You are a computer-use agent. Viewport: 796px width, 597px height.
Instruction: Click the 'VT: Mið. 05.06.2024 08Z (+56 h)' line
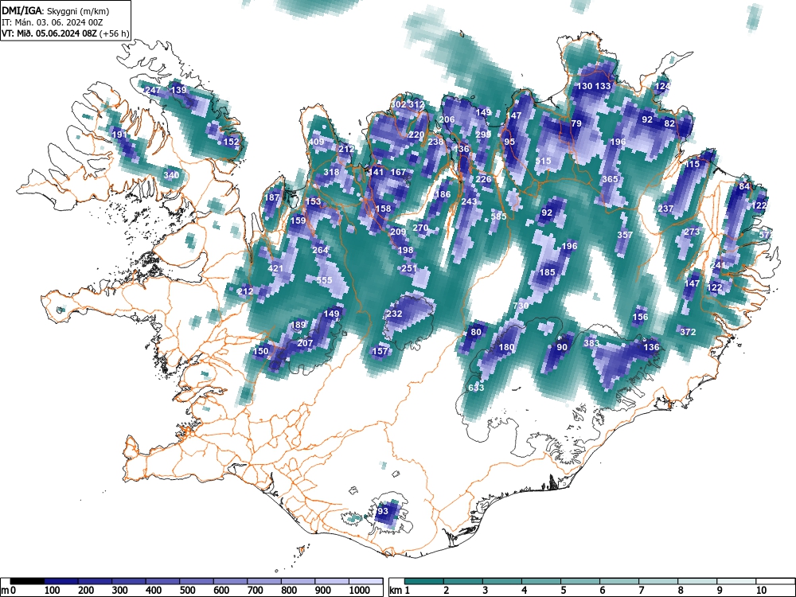click(x=65, y=33)
